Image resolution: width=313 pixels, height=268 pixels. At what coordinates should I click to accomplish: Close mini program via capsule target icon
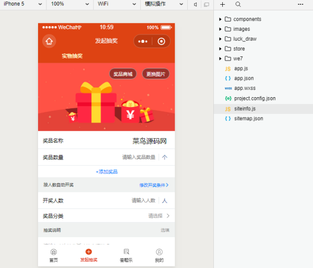161,41
